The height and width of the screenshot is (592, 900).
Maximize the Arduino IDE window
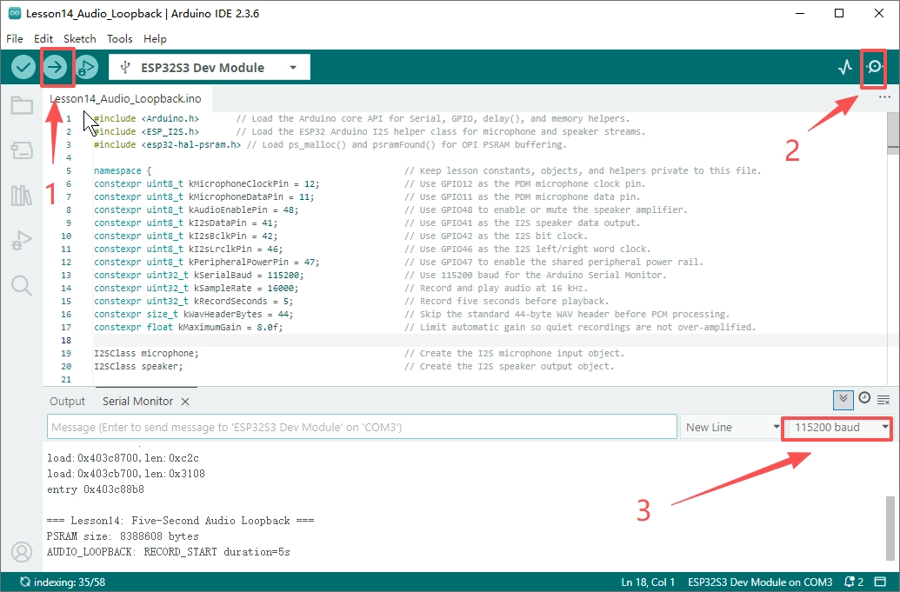839,13
